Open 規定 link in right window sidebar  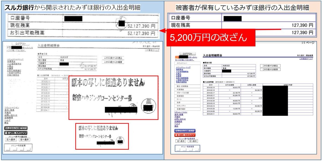coord(176,126)
